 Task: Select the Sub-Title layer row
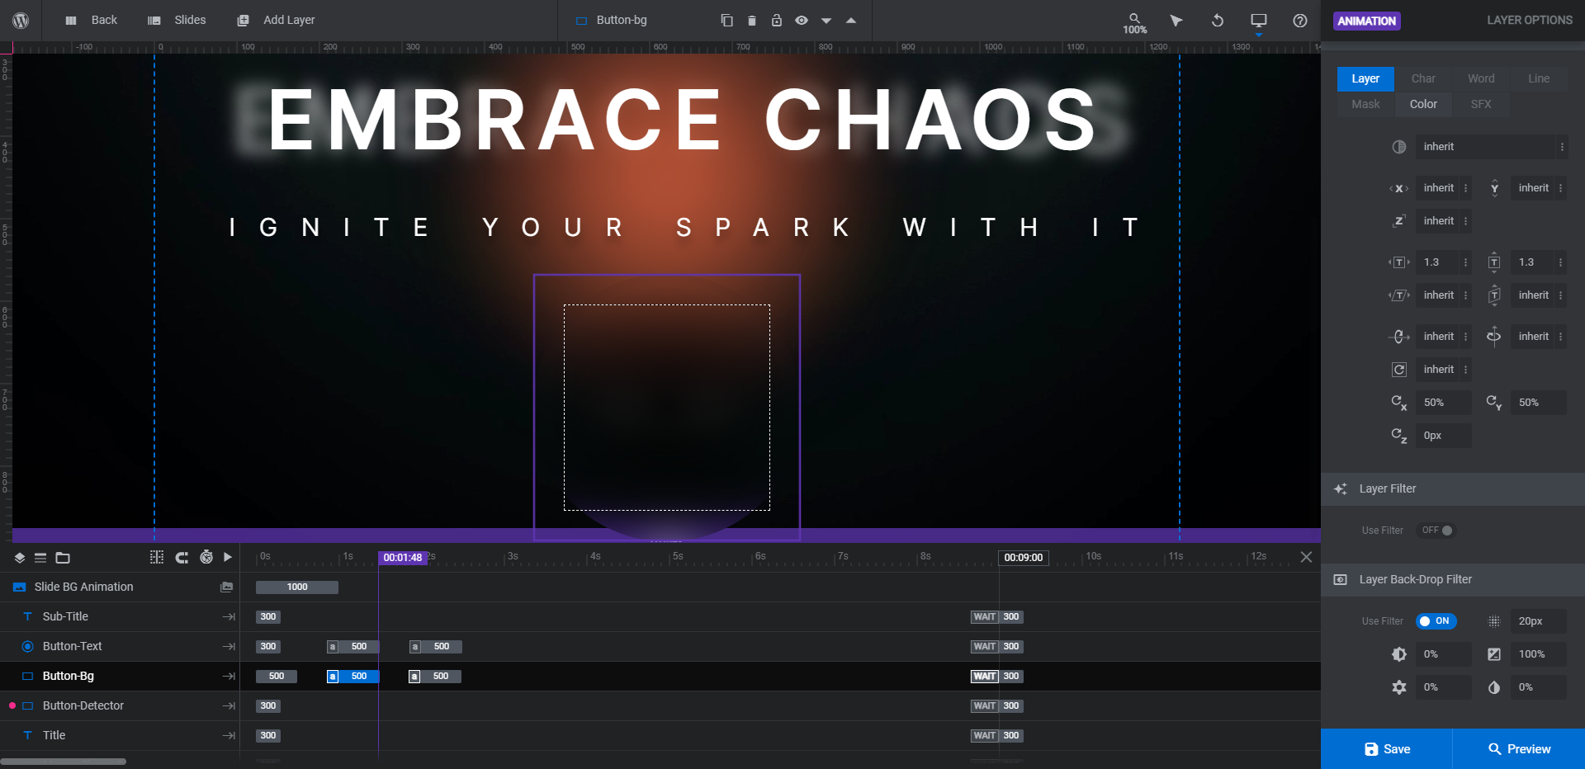[120, 616]
